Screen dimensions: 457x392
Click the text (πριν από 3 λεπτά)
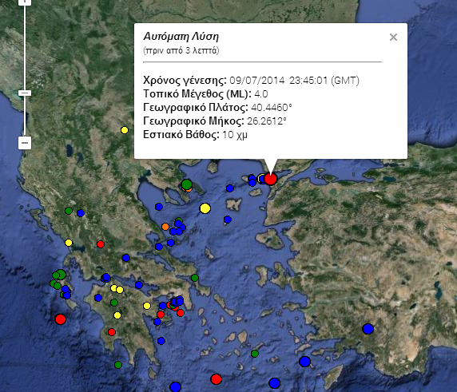click(x=181, y=50)
